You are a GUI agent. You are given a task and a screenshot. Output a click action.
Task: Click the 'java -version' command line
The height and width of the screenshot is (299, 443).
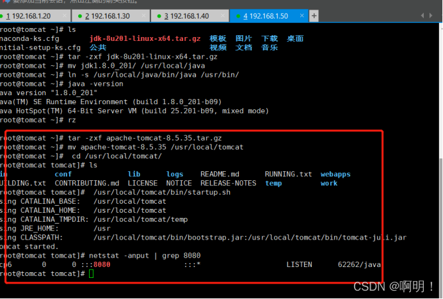[x=95, y=84]
